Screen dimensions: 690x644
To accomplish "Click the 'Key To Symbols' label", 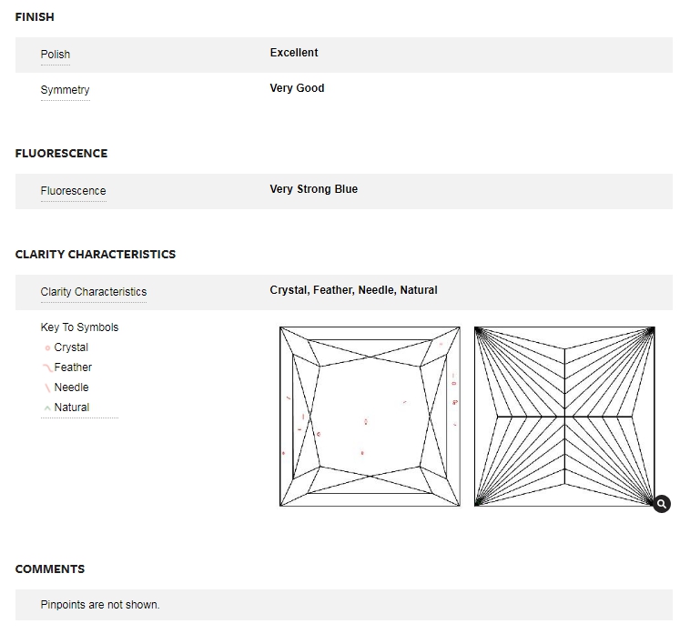I will pyautogui.click(x=79, y=327).
